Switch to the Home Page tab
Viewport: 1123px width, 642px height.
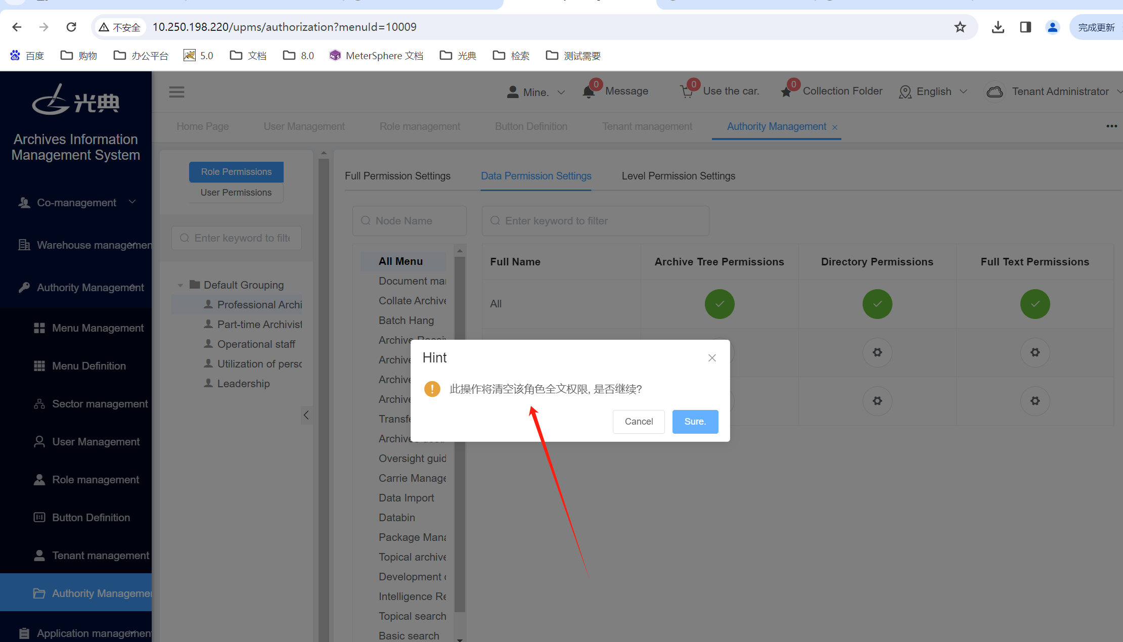[203, 126]
